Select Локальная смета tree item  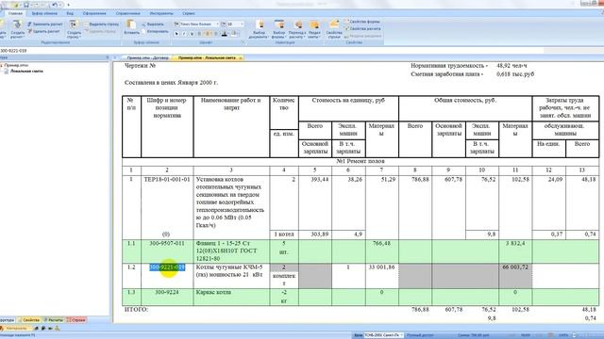pyautogui.click(x=26, y=72)
